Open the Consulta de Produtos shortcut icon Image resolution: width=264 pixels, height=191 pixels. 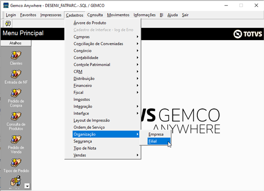(16, 116)
